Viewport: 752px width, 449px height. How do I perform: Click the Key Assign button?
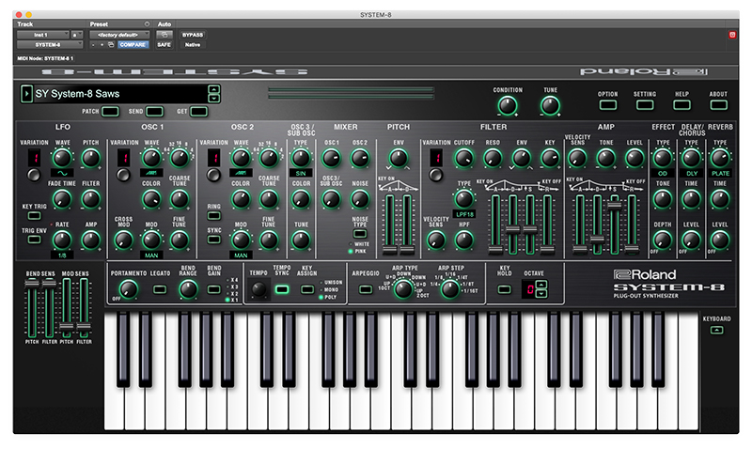pos(307,289)
